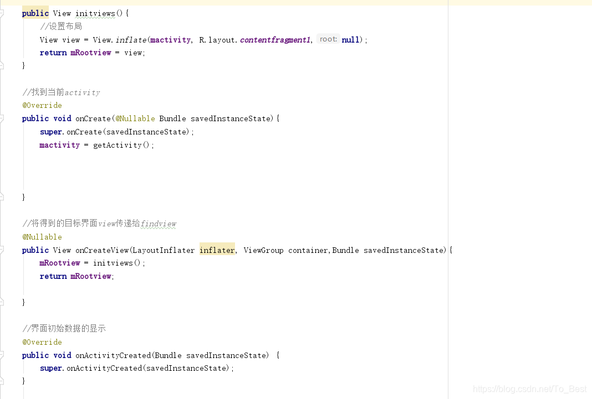Click 'mRootview' in the 'return mRootview;' line

(x=90, y=276)
